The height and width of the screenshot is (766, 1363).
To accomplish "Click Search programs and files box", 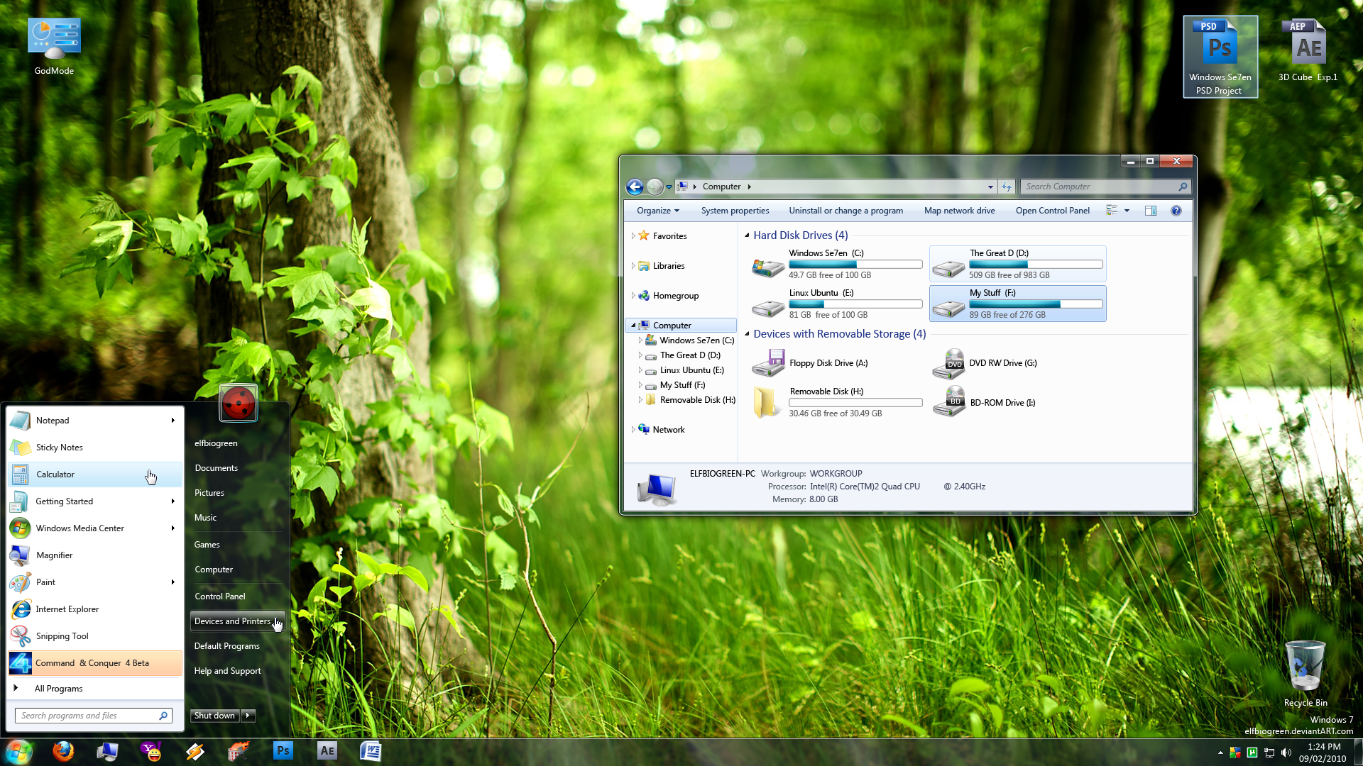I will click(93, 716).
